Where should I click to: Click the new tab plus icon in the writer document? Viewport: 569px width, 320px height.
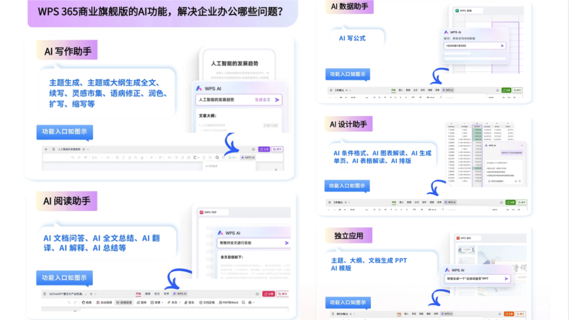point(46,149)
